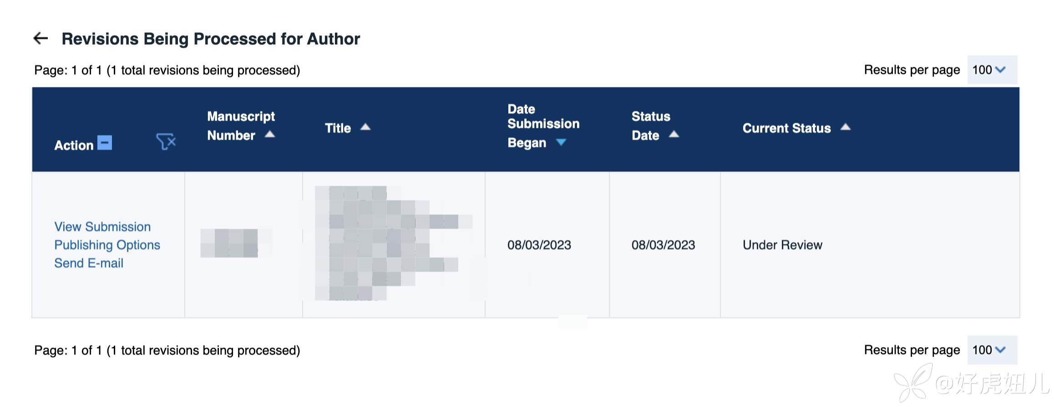Sort by Status Date using its arrow
The height and width of the screenshot is (407, 1054).
[674, 134]
